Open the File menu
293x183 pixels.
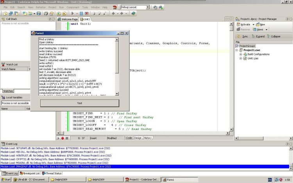tap(5, 7)
